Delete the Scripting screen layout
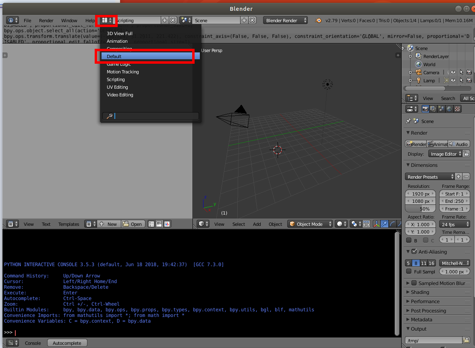475x348 pixels. click(173, 20)
